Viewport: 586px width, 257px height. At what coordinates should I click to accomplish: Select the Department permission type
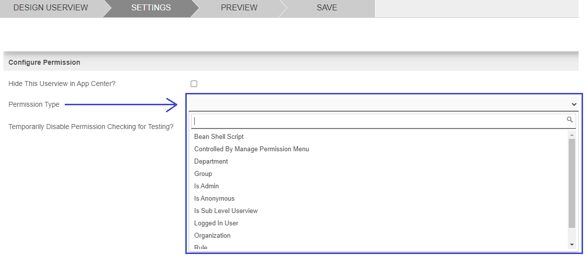pos(211,162)
